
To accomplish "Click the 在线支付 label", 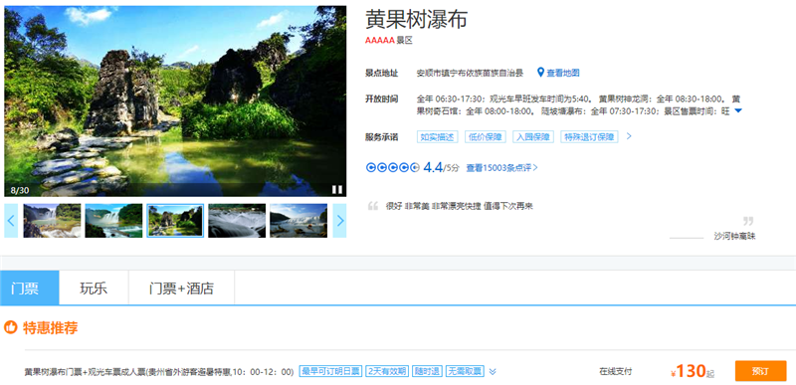I will pyautogui.click(x=616, y=371).
